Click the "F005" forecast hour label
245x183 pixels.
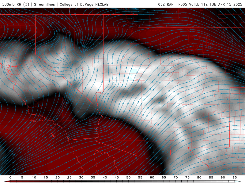[183, 4]
